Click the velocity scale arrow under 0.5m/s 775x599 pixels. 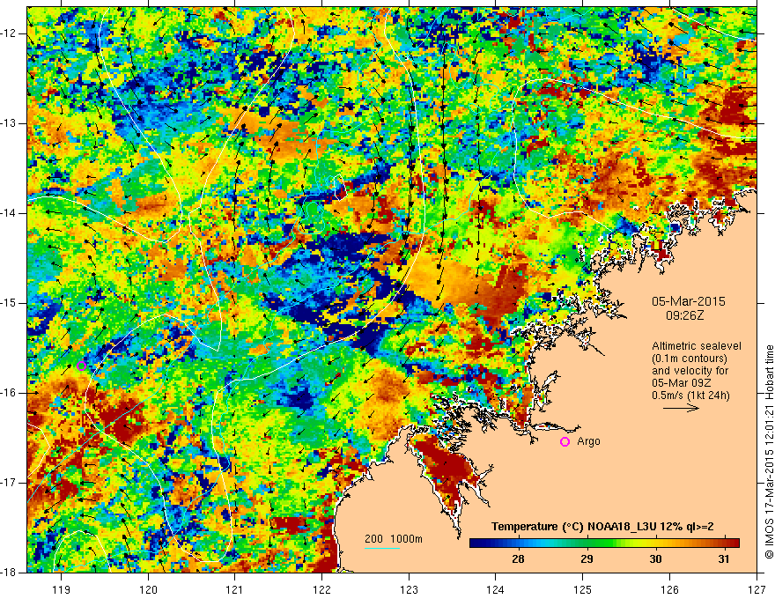[x=681, y=408]
